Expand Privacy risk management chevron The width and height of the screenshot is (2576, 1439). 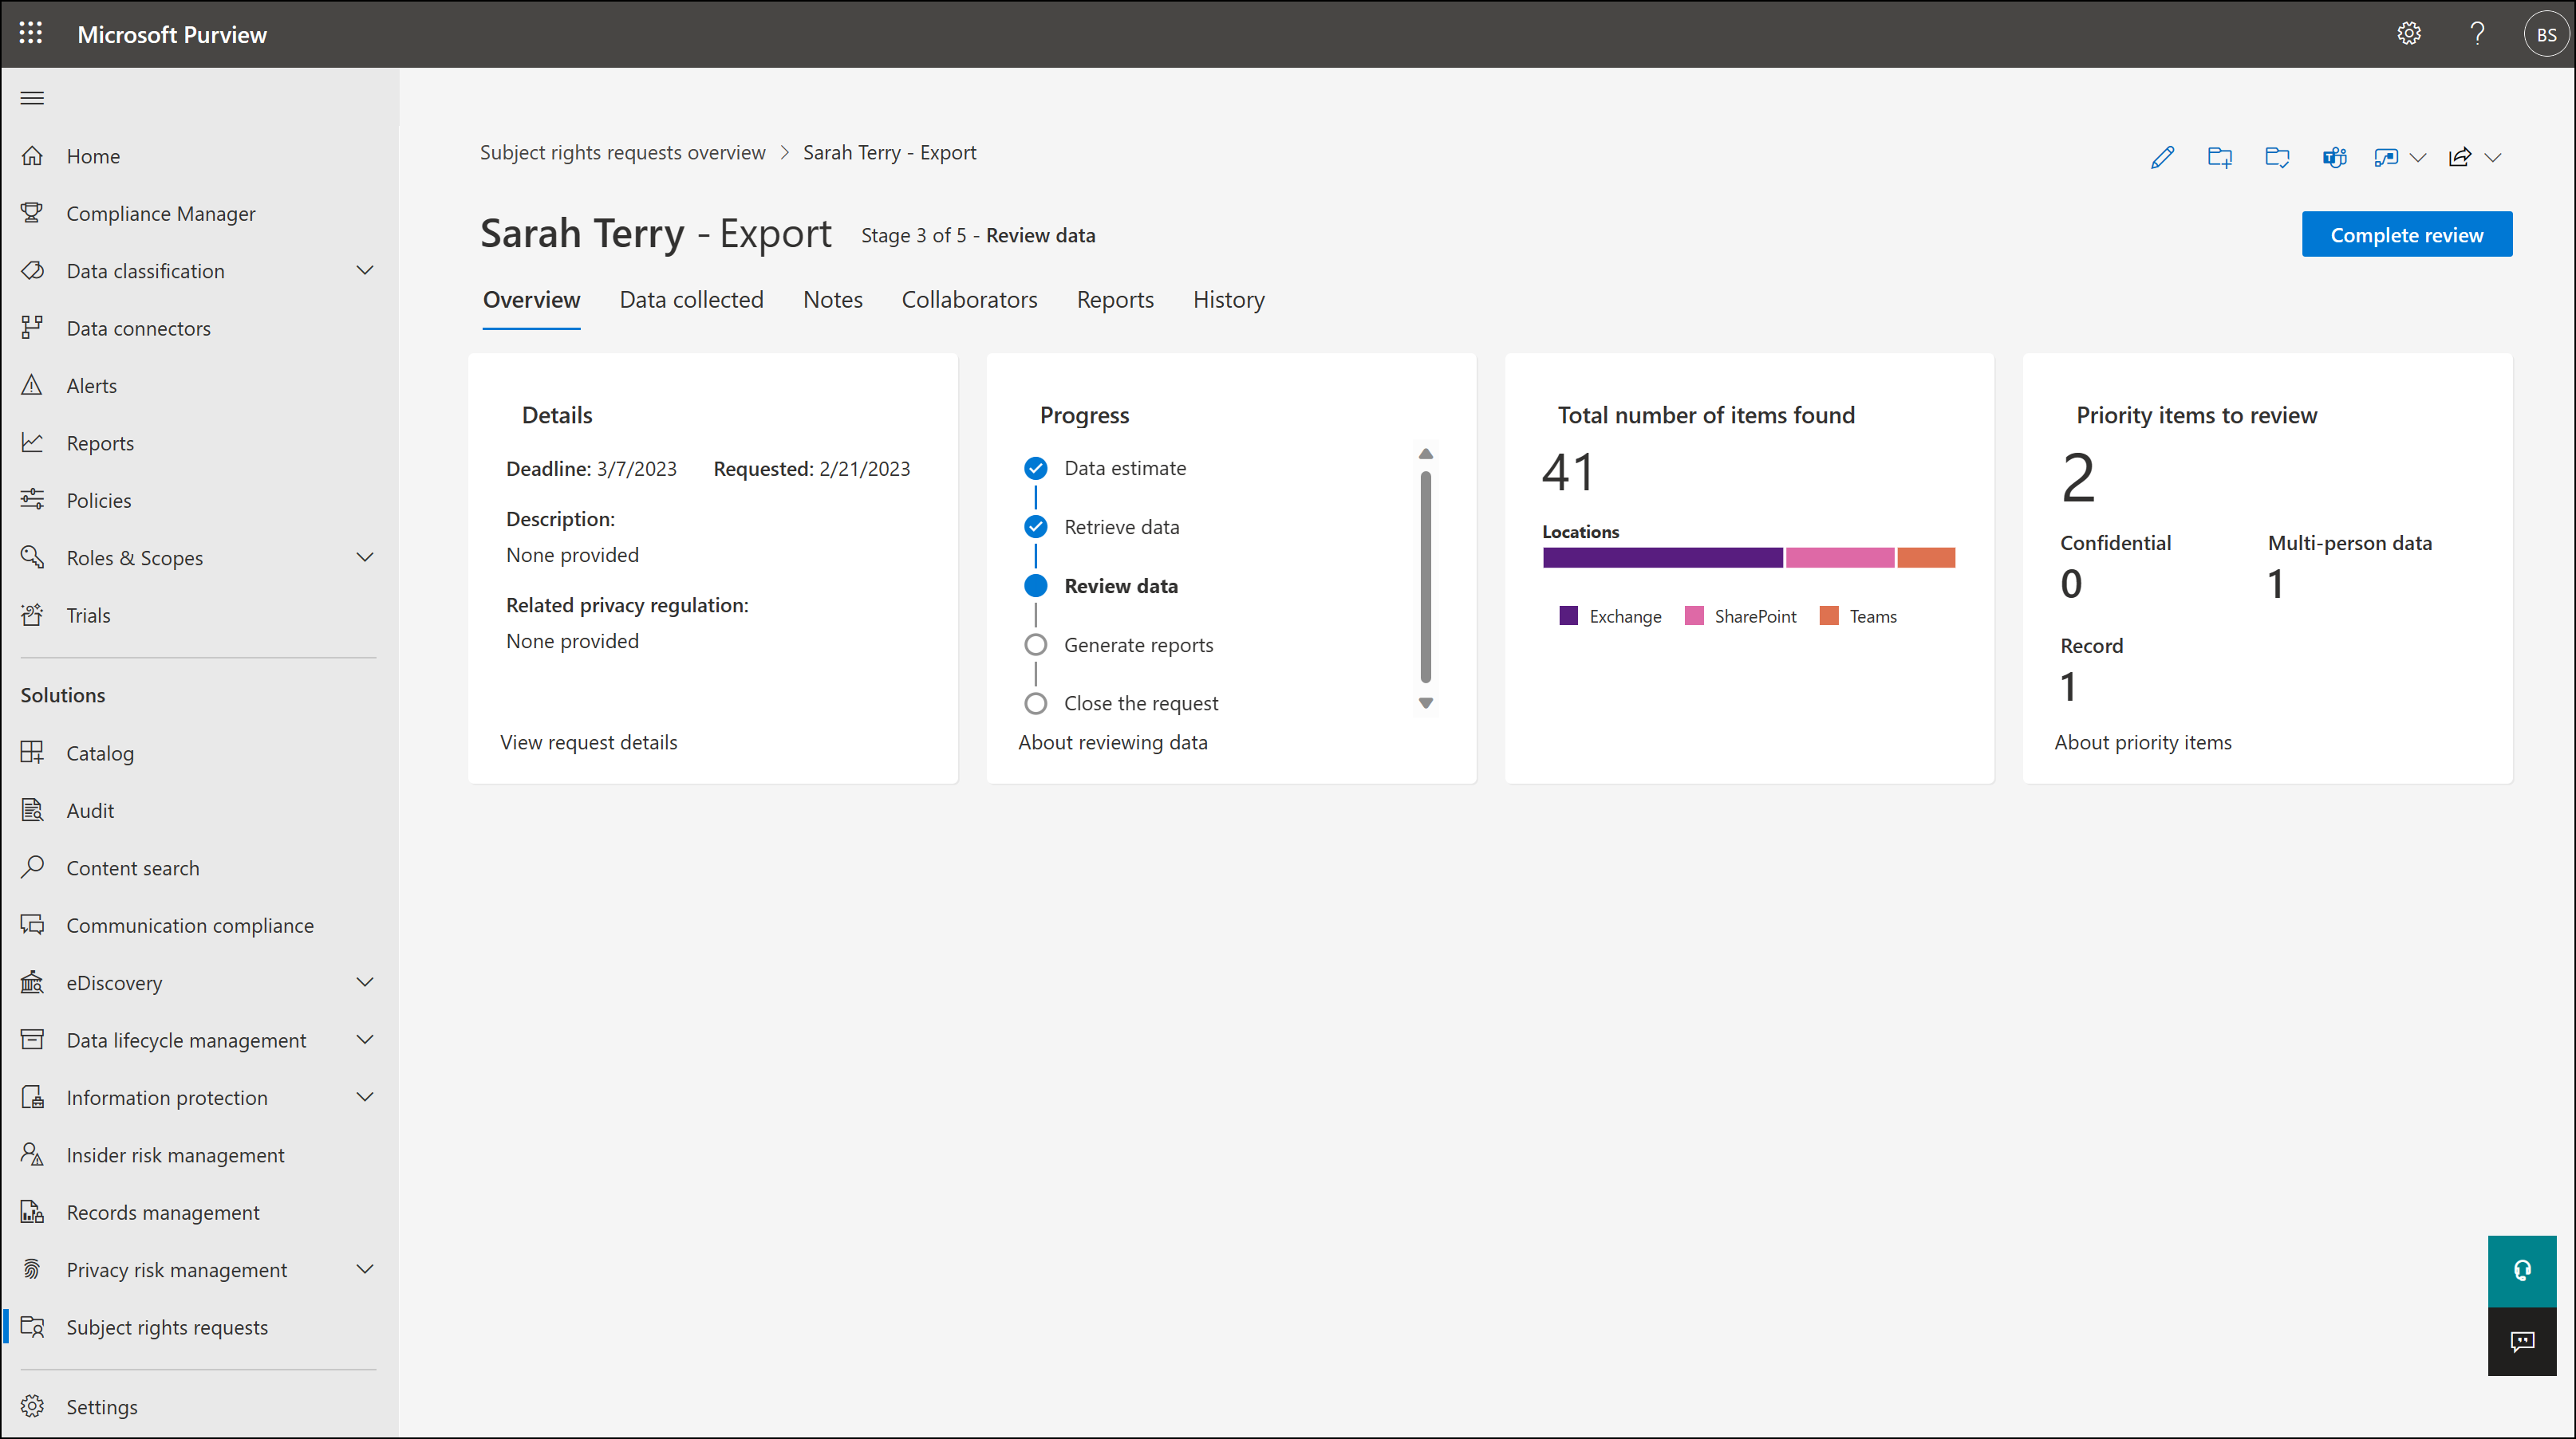pyautogui.click(x=365, y=1269)
